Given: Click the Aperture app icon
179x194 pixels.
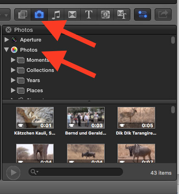Looking at the screenshot, I should tap(14, 40).
